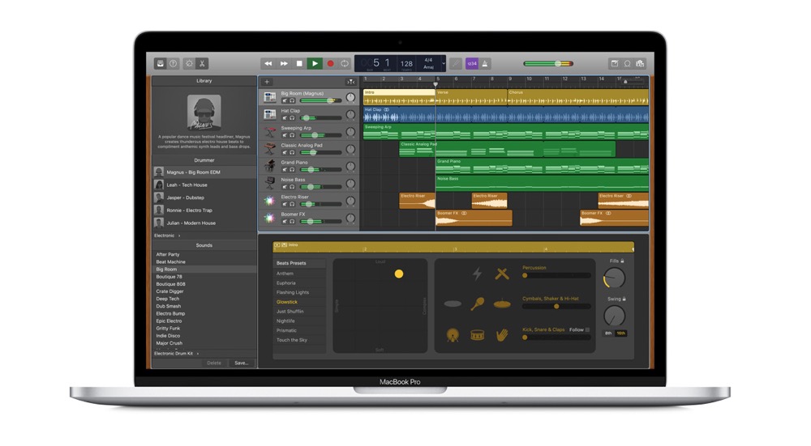The width and height of the screenshot is (811, 446).
Task: Click the red Record button
Action: pos(330,63)
